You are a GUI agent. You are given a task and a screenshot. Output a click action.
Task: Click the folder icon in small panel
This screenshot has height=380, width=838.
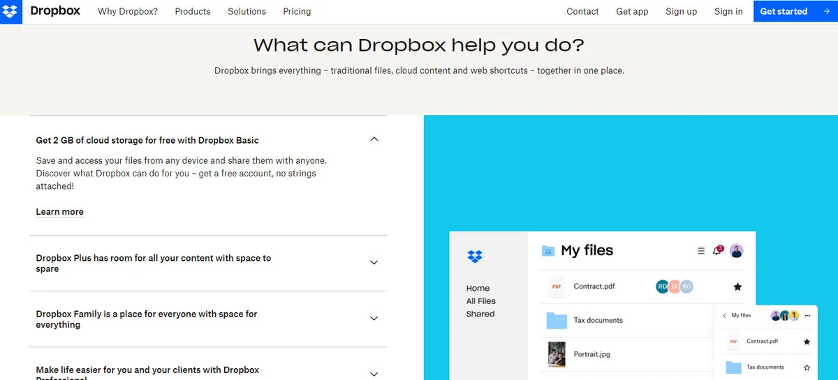coord(733,367)
